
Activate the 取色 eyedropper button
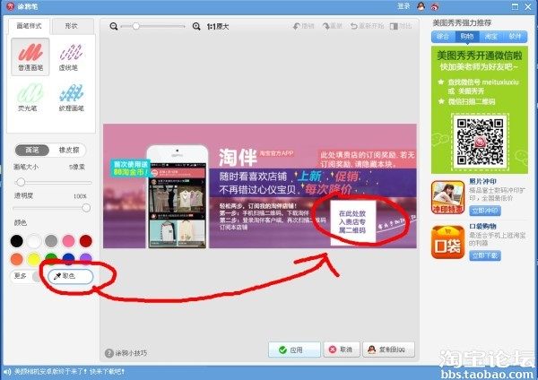pos(70,276)
